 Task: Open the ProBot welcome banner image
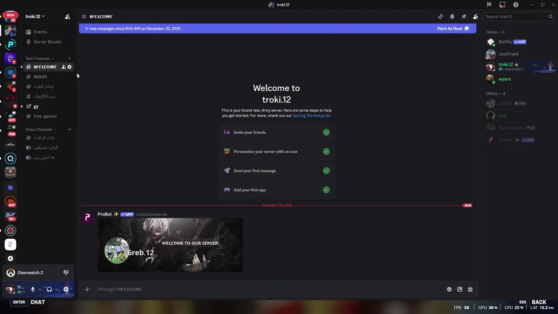point(170,245)
